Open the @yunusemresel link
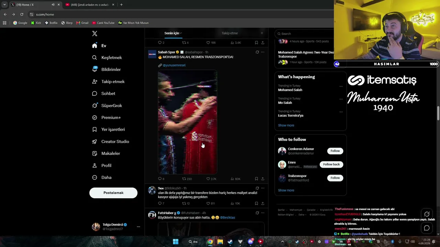This screenshot has height=247, width=440. [x=174, y=65]
